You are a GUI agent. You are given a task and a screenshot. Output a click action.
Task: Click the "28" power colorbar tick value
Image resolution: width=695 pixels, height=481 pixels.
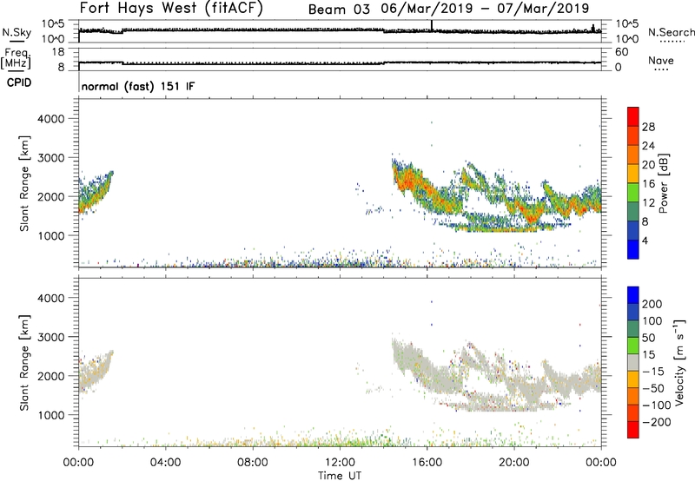pos(648,127)
